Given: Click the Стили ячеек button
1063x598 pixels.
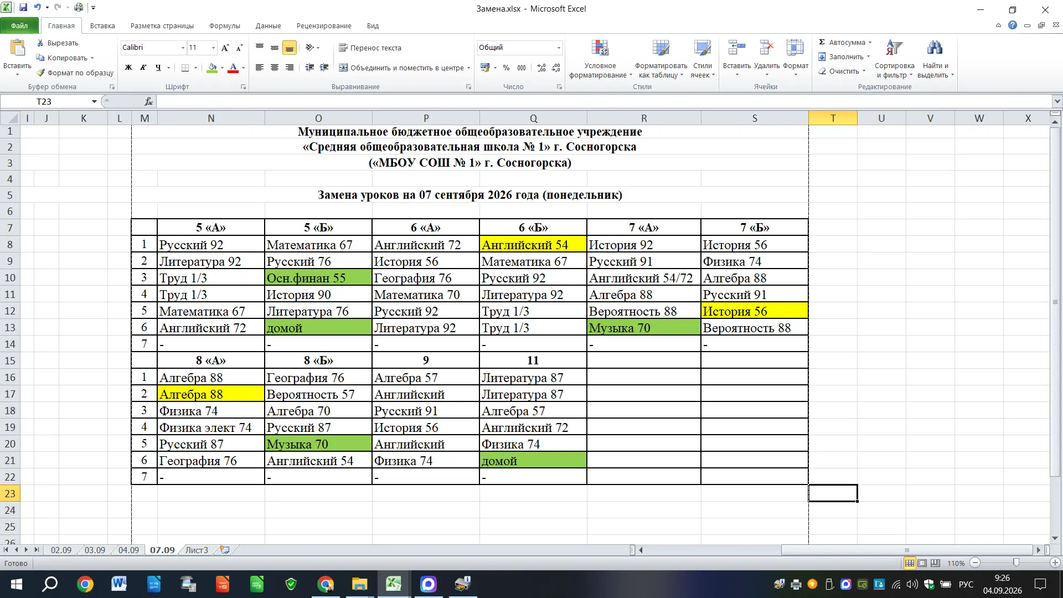Looking at the screenshot, I should [702, 59].
